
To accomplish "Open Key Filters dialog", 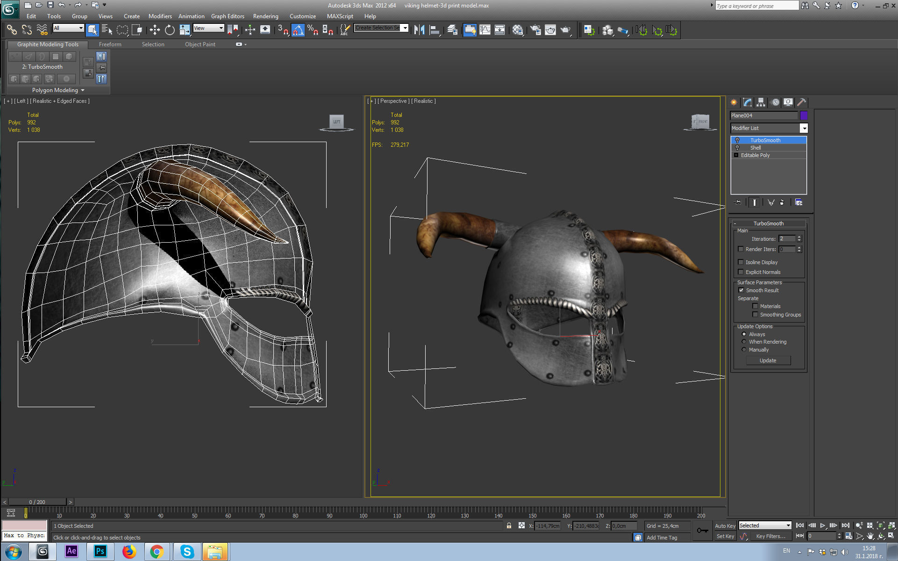I will pyautogui.click(x=770, y=536).
